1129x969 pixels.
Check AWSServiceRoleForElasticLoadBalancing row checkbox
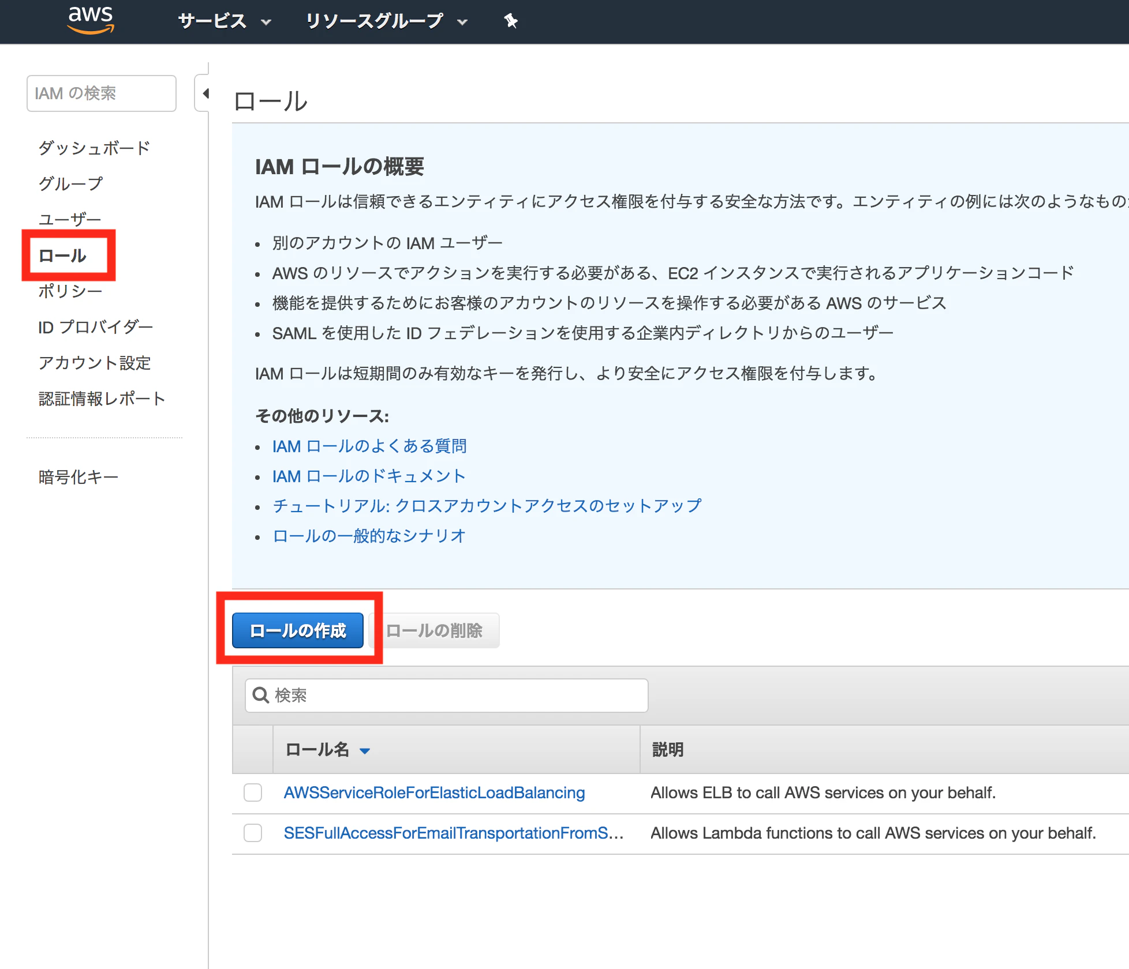click(x=253, y=793)
